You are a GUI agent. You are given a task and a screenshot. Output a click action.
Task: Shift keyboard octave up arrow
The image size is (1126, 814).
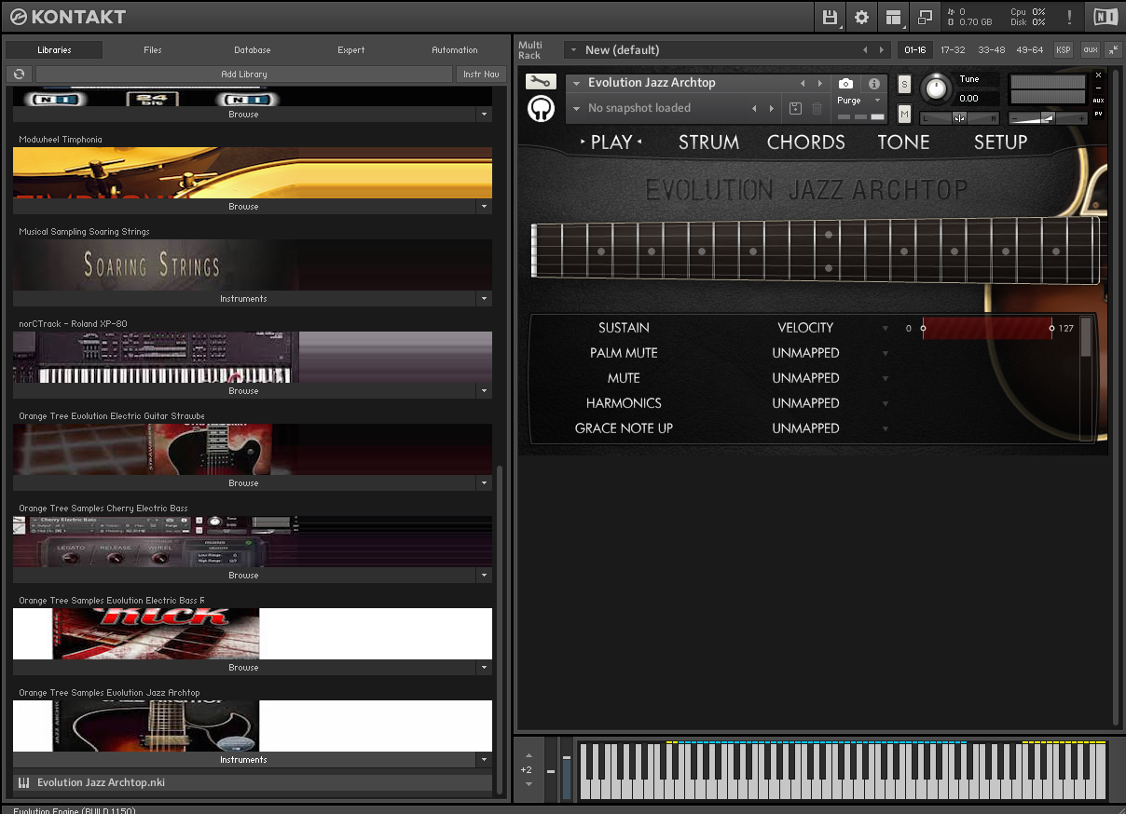tap(529, 755)
